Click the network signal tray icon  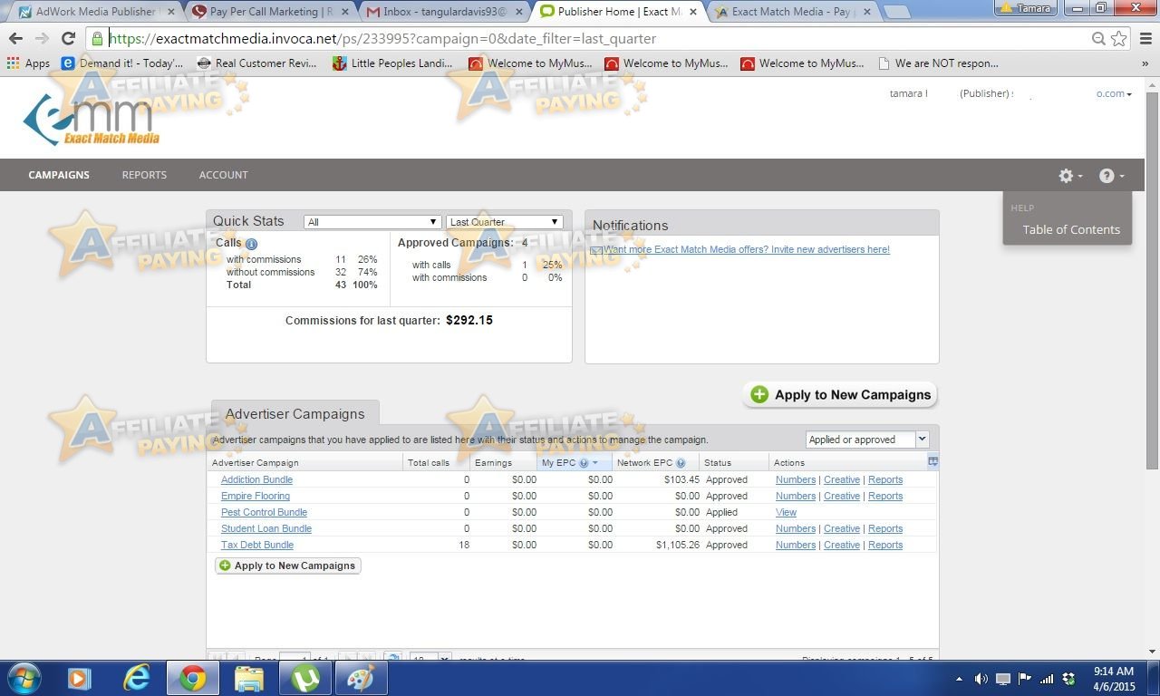[1047, 679]
